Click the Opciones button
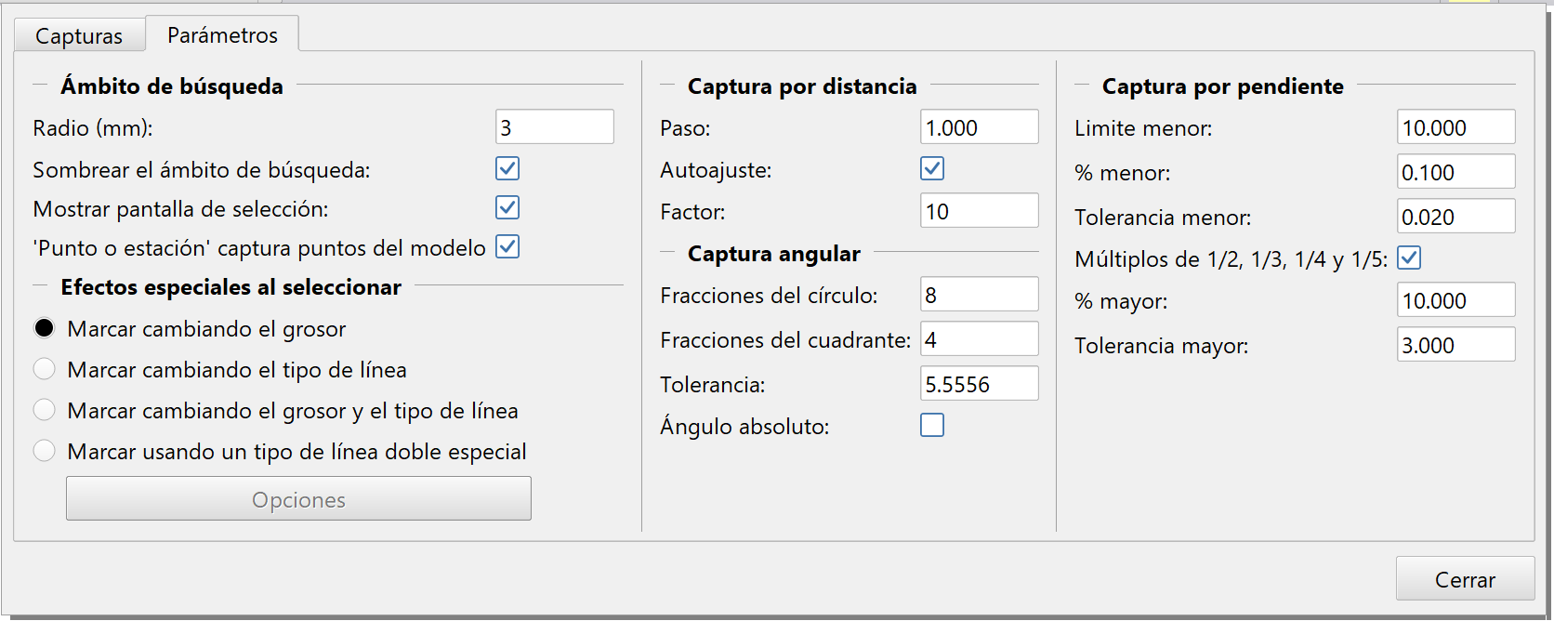Viewport: 1554px width, 621px height. click(298, 499)
